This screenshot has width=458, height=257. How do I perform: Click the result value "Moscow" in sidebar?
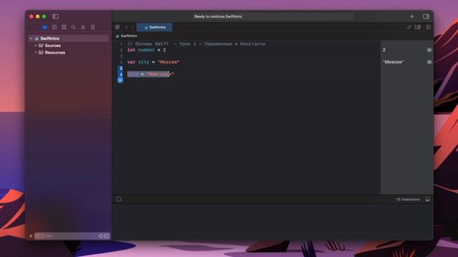tap(393, 62)
